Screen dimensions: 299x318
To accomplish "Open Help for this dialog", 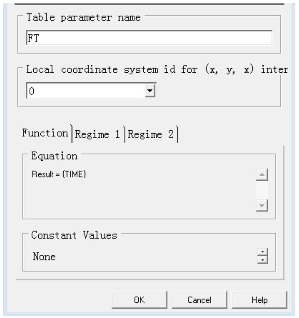I will click(x=259, y=300).
